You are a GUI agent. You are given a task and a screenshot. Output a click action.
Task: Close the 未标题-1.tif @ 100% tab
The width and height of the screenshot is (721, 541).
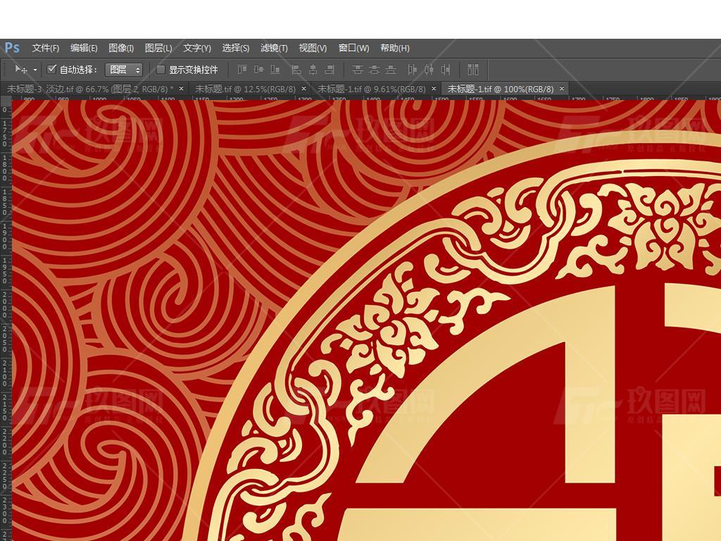[x=561, y=88]
